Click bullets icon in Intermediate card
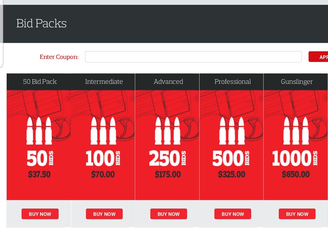 coord(103,131)
